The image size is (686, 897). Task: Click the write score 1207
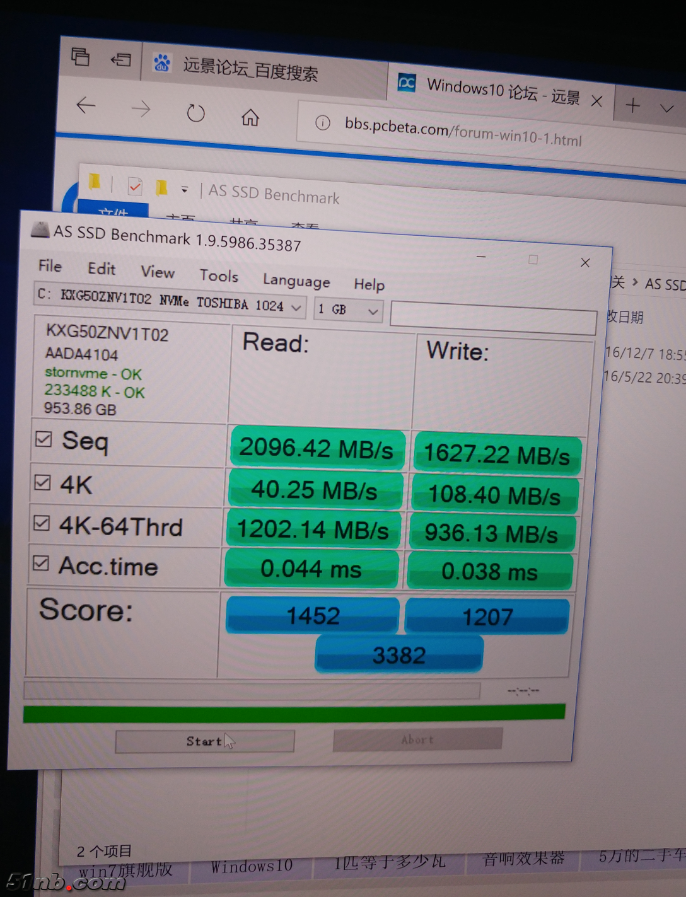[x=487, y=616]
